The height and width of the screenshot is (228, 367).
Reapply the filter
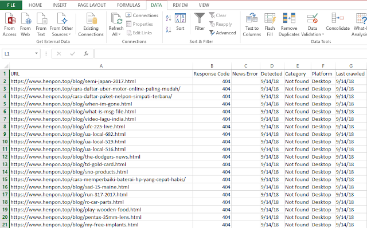pyautogui.click(x=220, y=24)
